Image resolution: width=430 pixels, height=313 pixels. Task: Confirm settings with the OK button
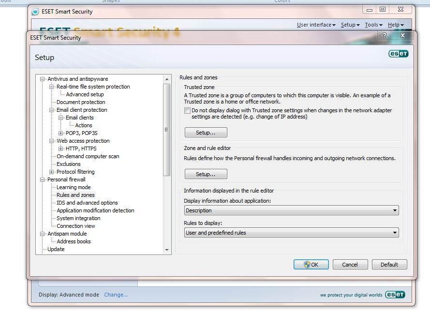pyautogui.click(x=311, y=265)
